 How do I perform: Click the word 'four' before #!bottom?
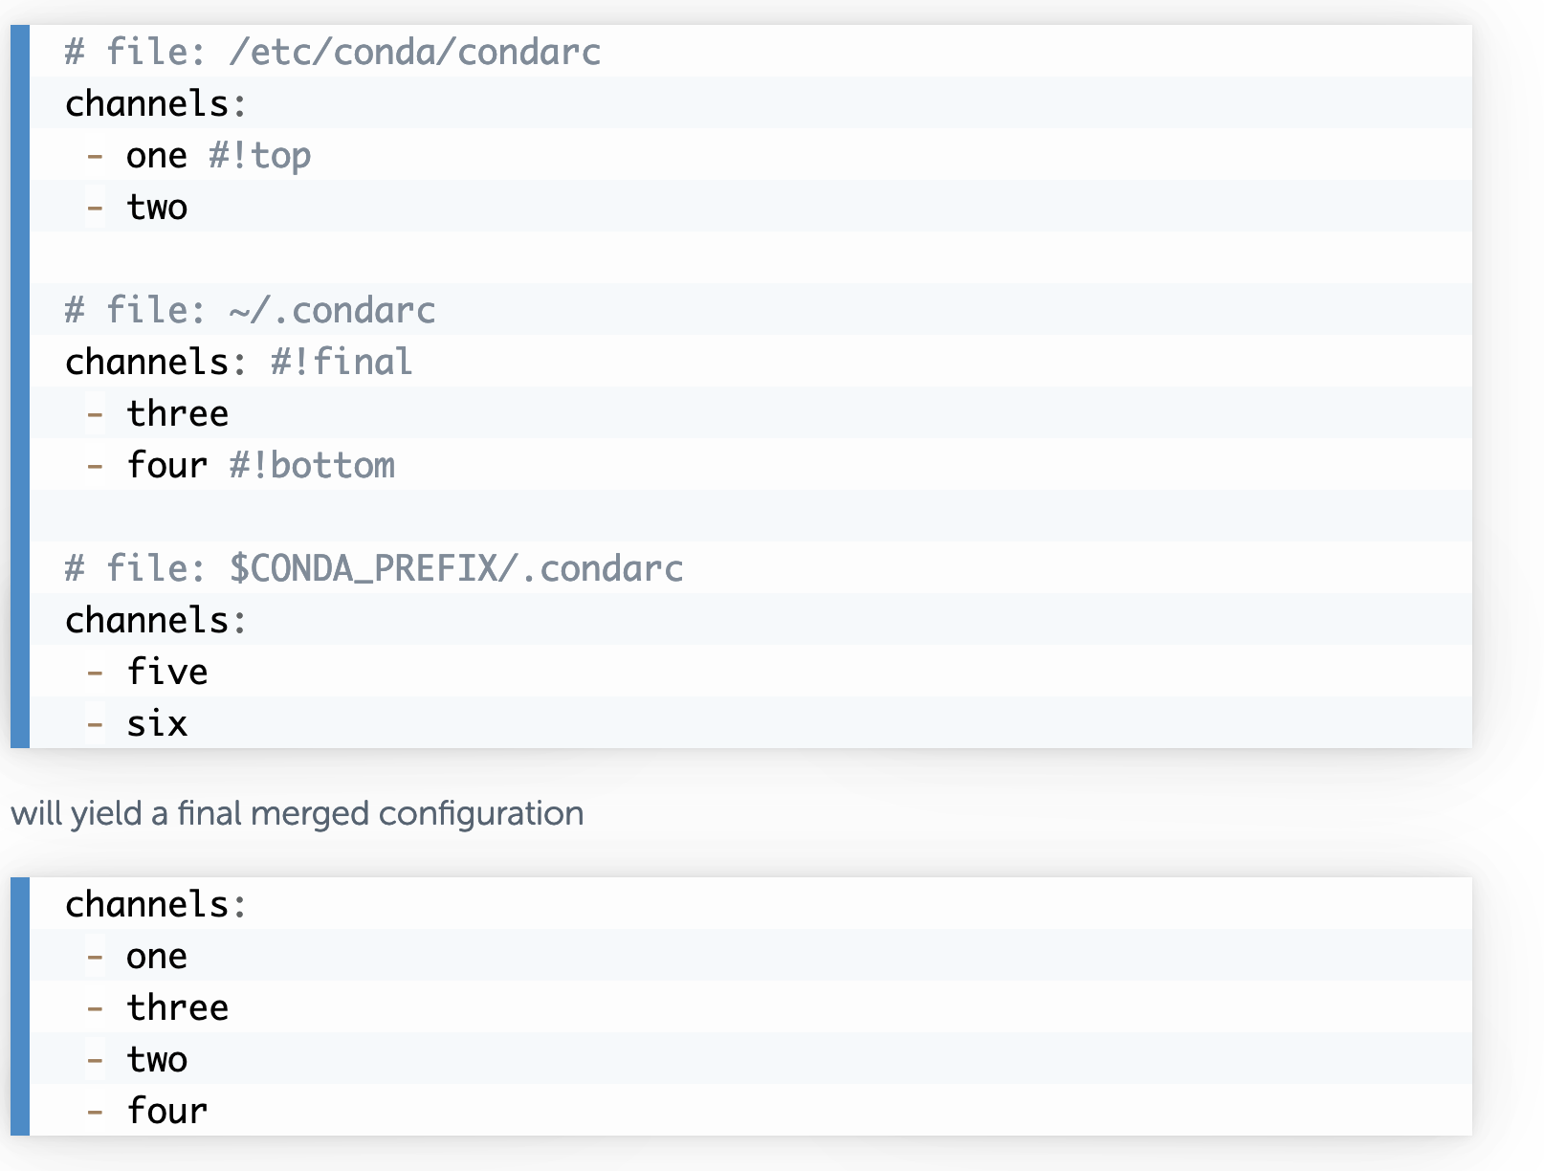[167, 465]
